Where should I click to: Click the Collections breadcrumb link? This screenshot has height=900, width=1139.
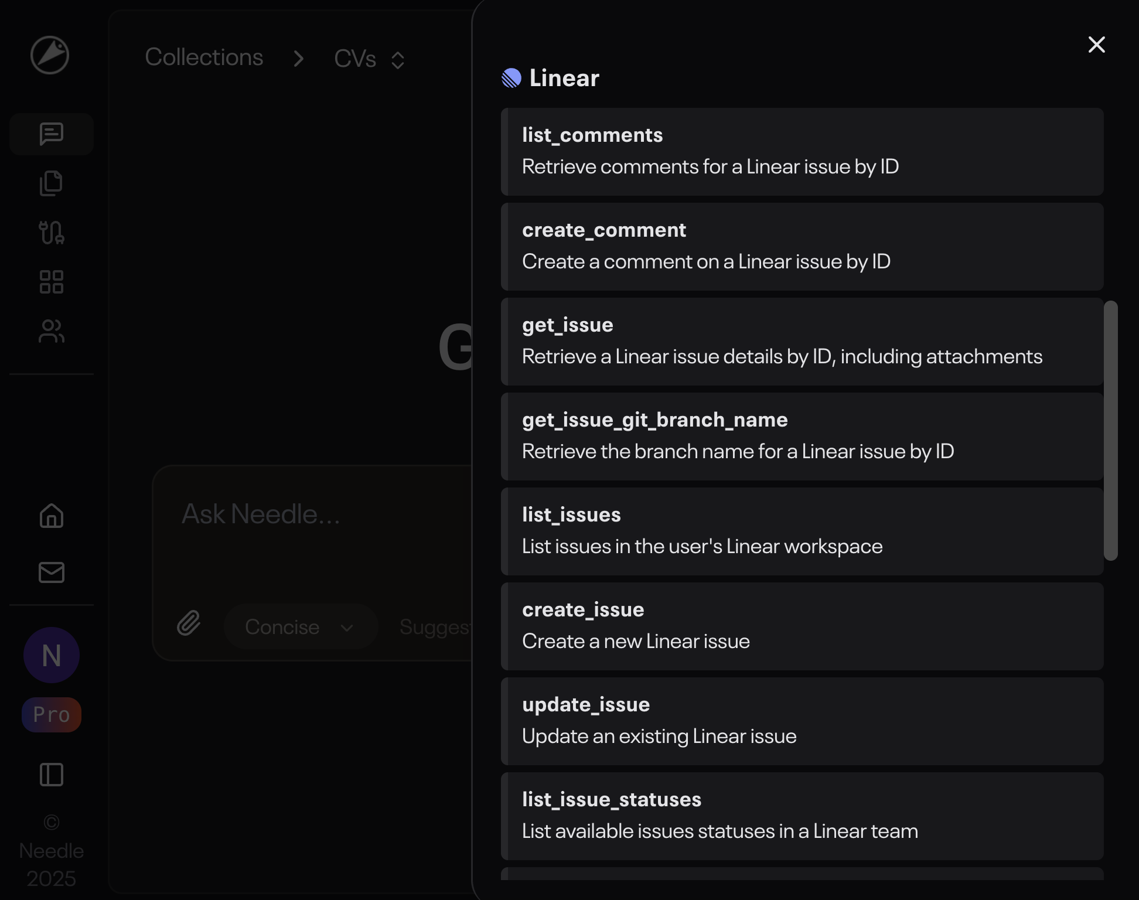204,57
